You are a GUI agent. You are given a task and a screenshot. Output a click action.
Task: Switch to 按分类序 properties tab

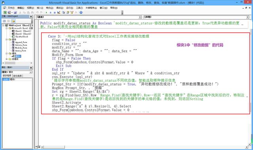click(x=17, y=76)
